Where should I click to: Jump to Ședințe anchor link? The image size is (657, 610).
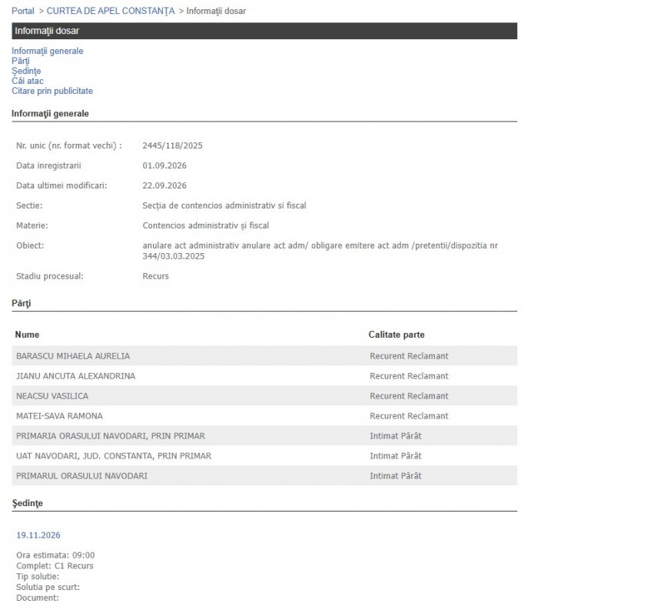click(26, 71)
